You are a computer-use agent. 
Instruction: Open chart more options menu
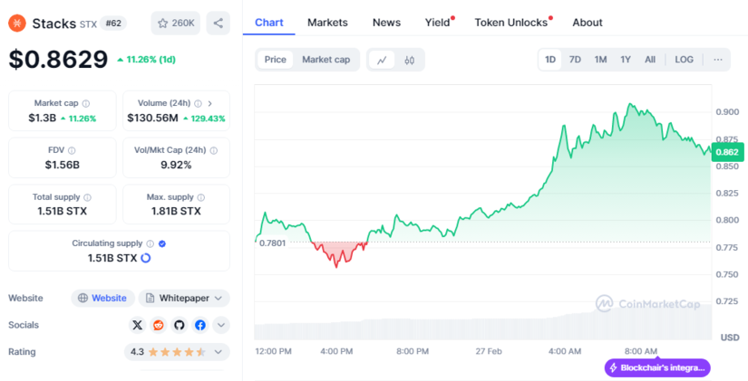tap(718, 60)
